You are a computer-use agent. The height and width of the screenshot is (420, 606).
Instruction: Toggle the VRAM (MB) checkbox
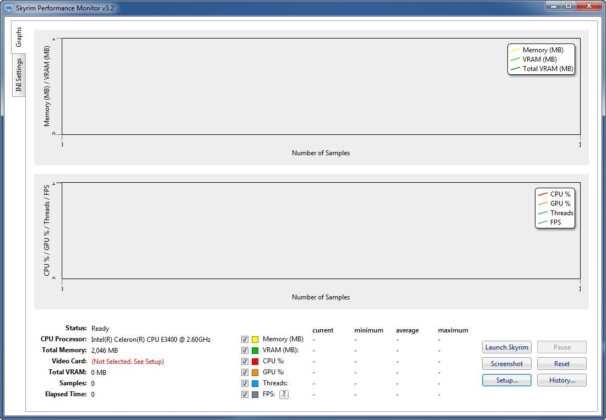pos(245,351)
